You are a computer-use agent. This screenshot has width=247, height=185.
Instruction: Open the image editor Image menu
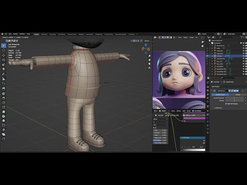click(x=191, y=38)
